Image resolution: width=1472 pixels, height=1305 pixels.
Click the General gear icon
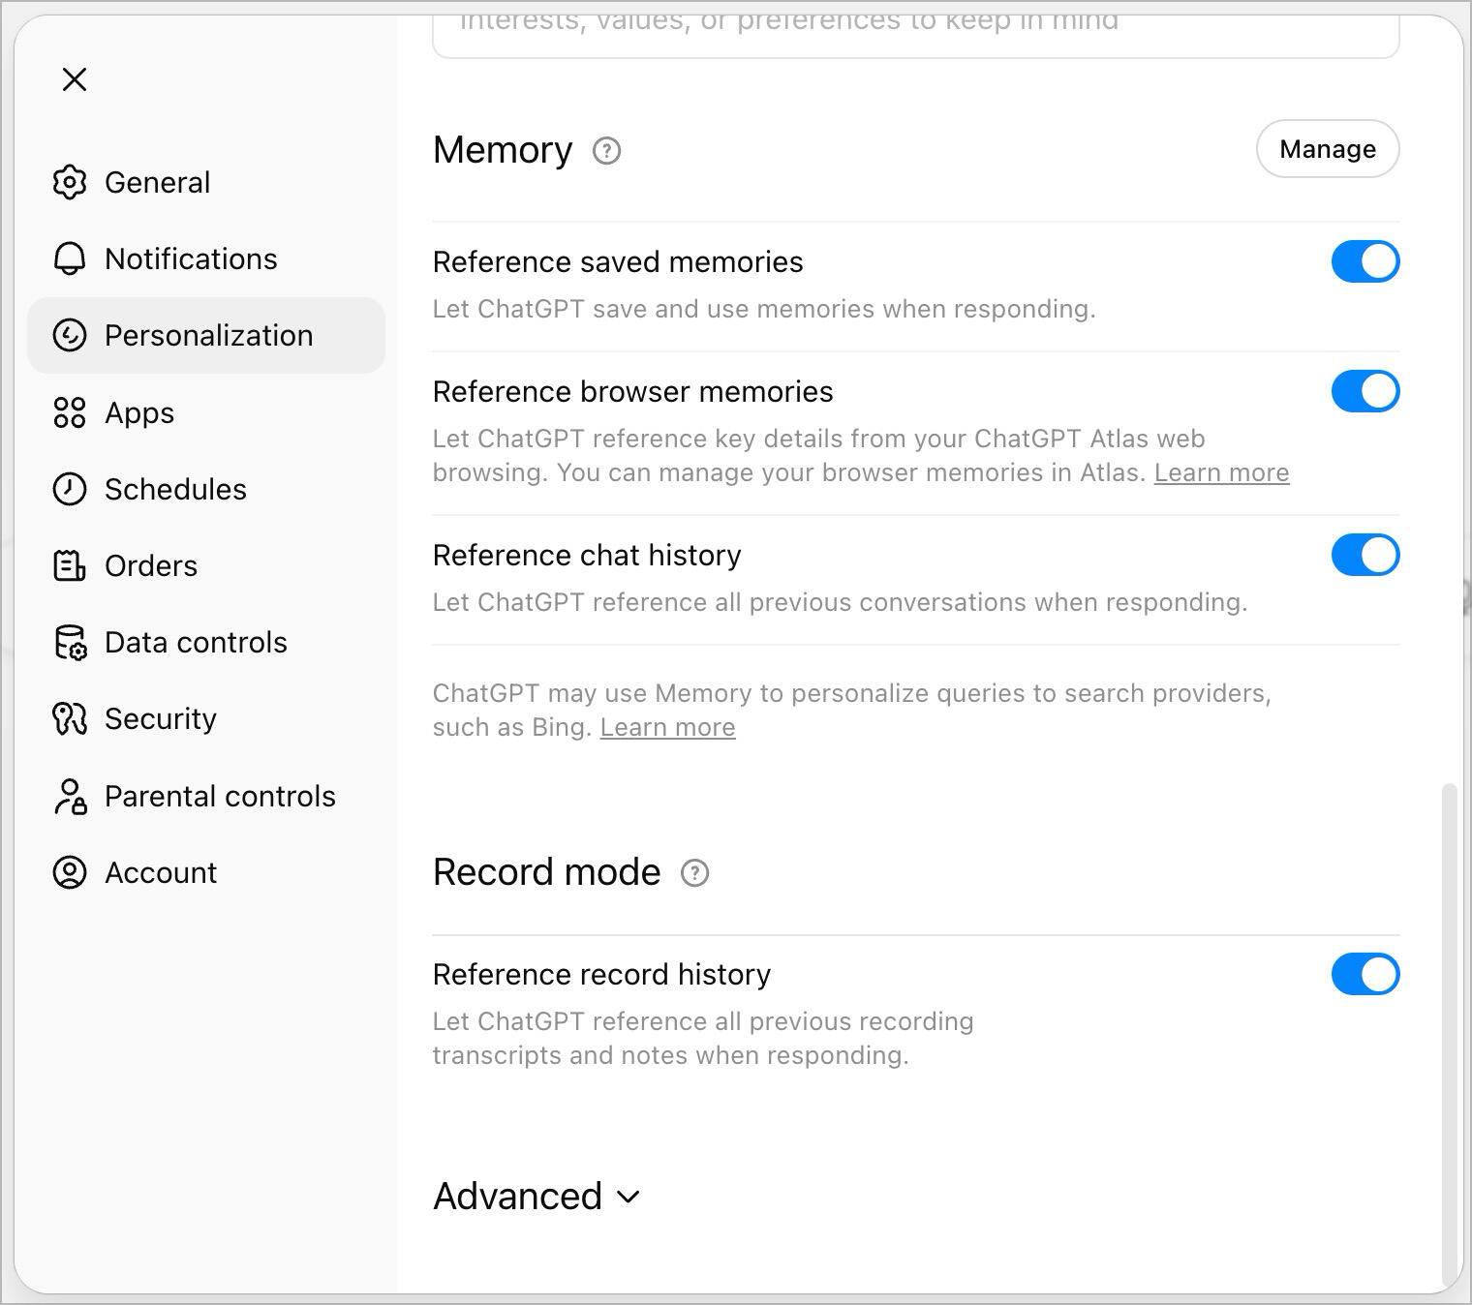pyautogui.click(x=70, y=182)
